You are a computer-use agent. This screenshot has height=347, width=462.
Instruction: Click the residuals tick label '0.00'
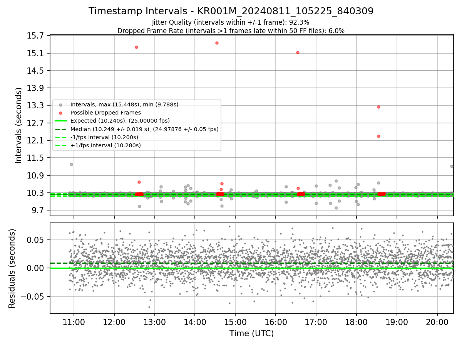36,268
